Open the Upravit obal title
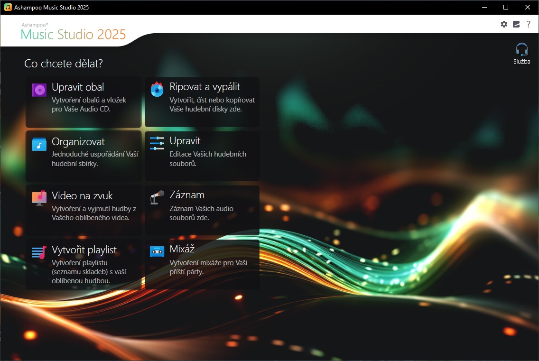Screen dimensions: 539x361 78,87
